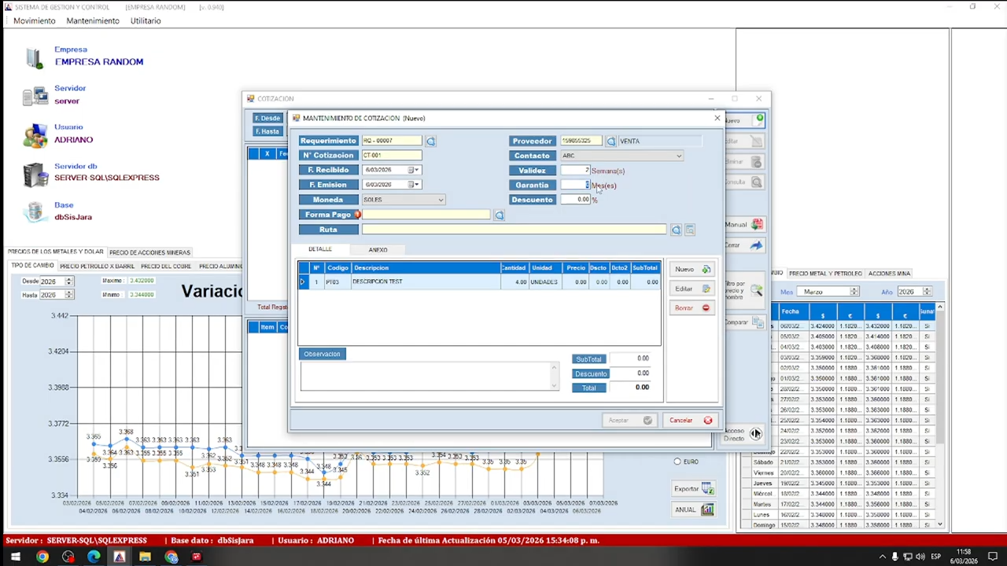Open File Explorer from the taskbar

tap(145, 557)
